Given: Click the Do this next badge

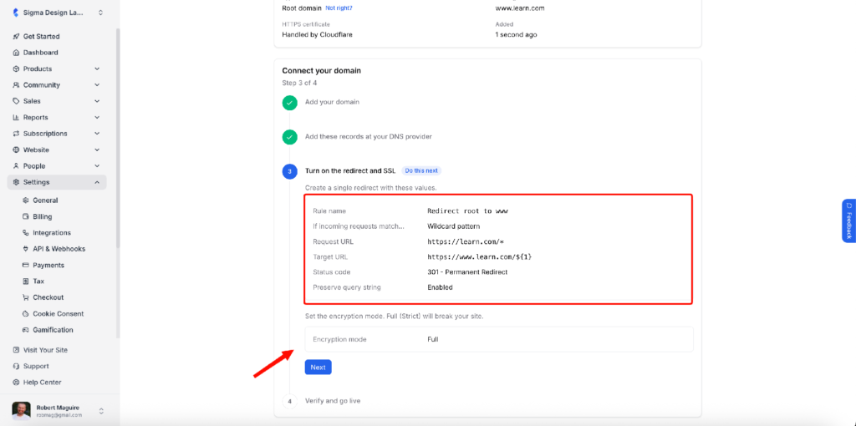Looking at the screenshot, I should pyautogui.click(x=421, y=170).
